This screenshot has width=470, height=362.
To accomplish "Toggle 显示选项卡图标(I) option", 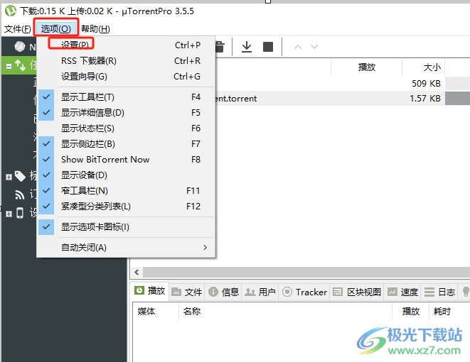I will (125, 226).
